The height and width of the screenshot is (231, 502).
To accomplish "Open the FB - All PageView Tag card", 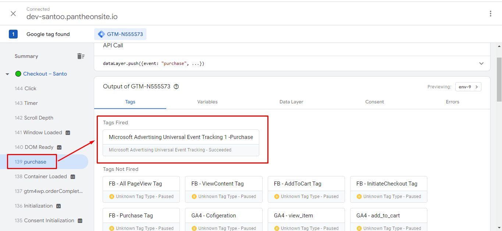I will 141,189.
